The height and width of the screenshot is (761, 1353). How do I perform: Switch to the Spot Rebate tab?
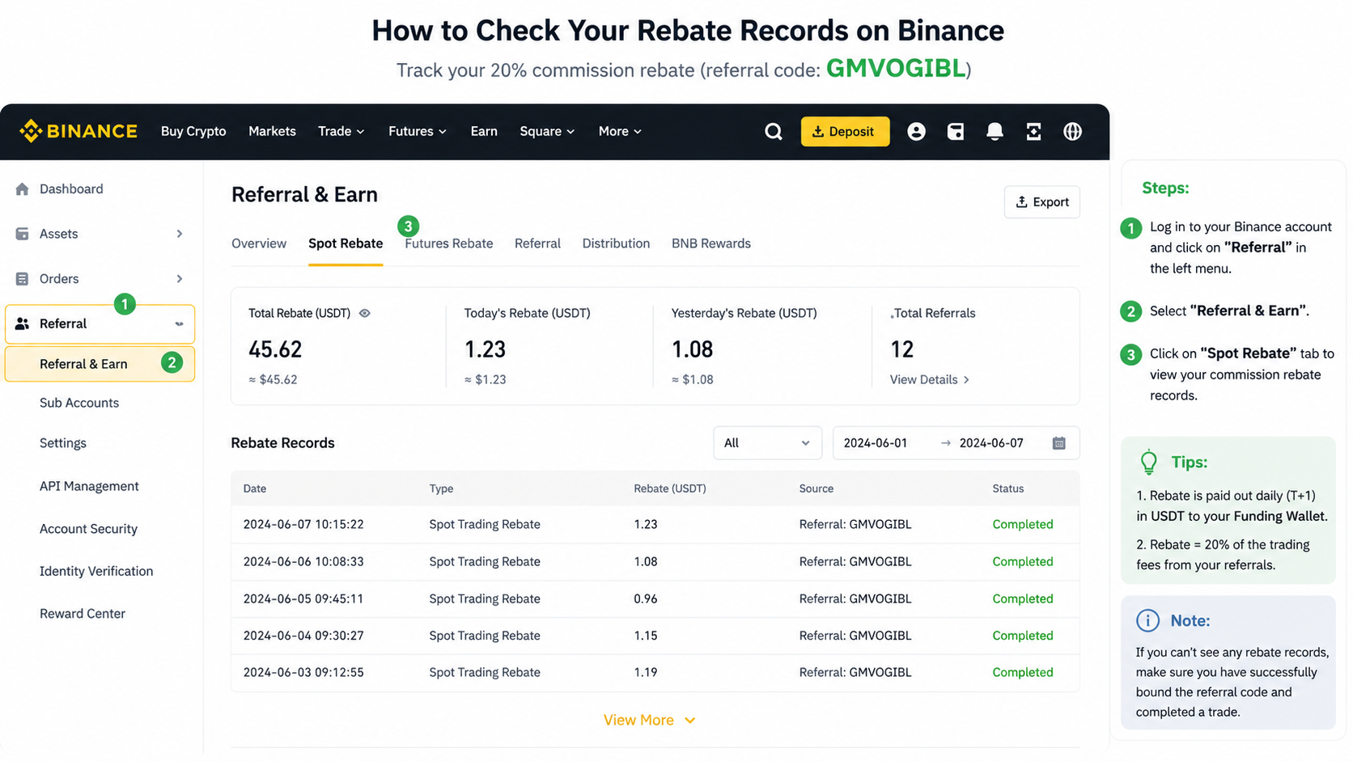coord(346,243)
